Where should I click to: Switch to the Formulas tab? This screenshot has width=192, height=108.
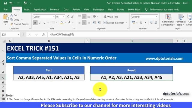click(55, 10)
